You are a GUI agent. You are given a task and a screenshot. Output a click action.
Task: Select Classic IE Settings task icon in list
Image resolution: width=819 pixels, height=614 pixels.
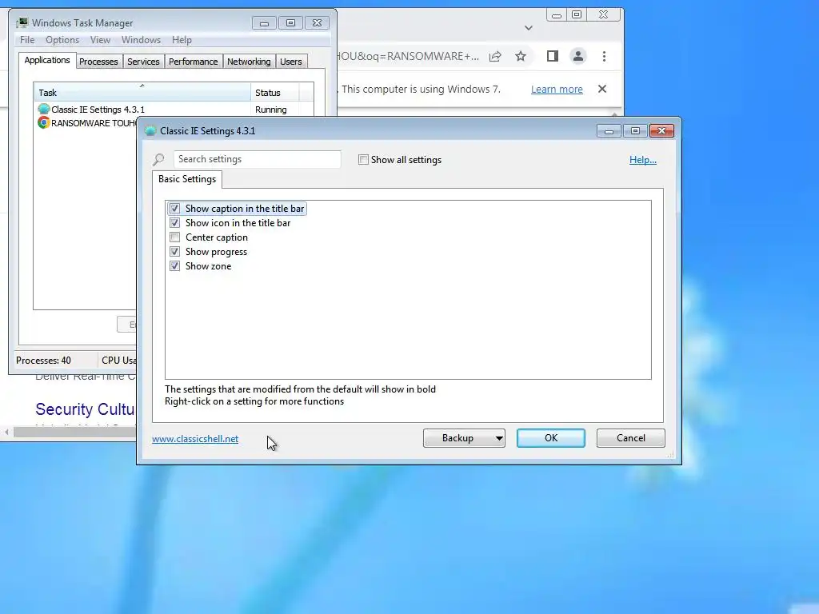[44, 109]
